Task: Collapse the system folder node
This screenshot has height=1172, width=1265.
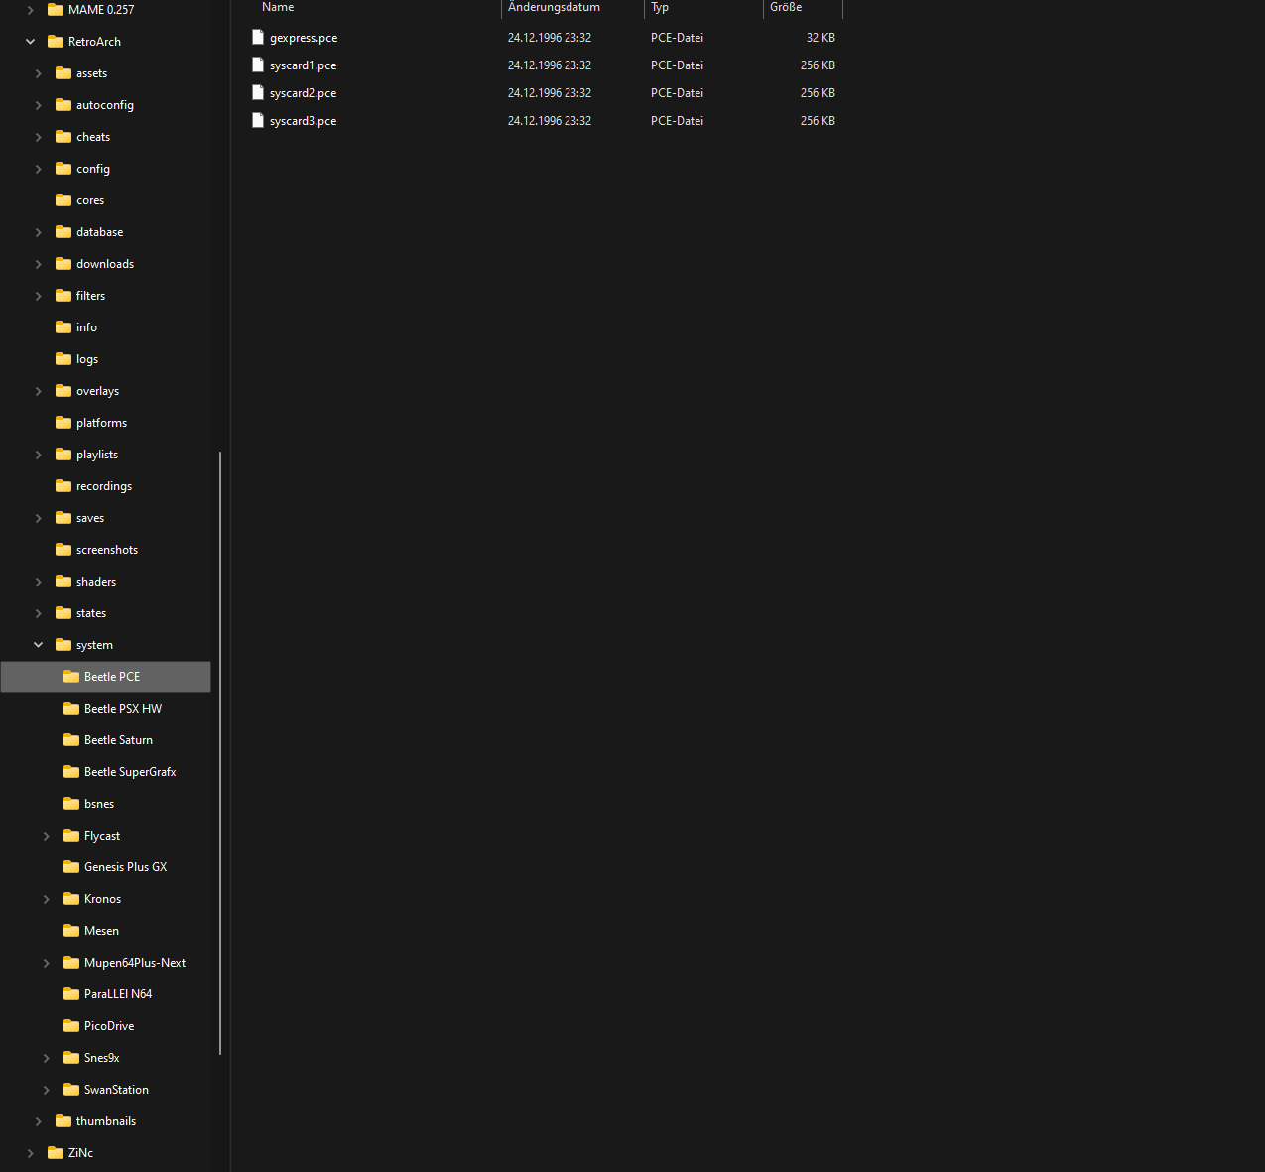Action: (x=38, y=645)
